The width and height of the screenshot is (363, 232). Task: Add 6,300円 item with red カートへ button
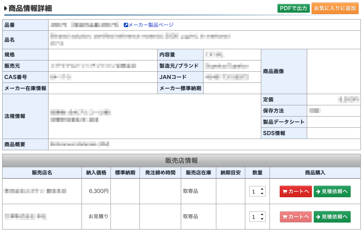(x=296, y=191)
